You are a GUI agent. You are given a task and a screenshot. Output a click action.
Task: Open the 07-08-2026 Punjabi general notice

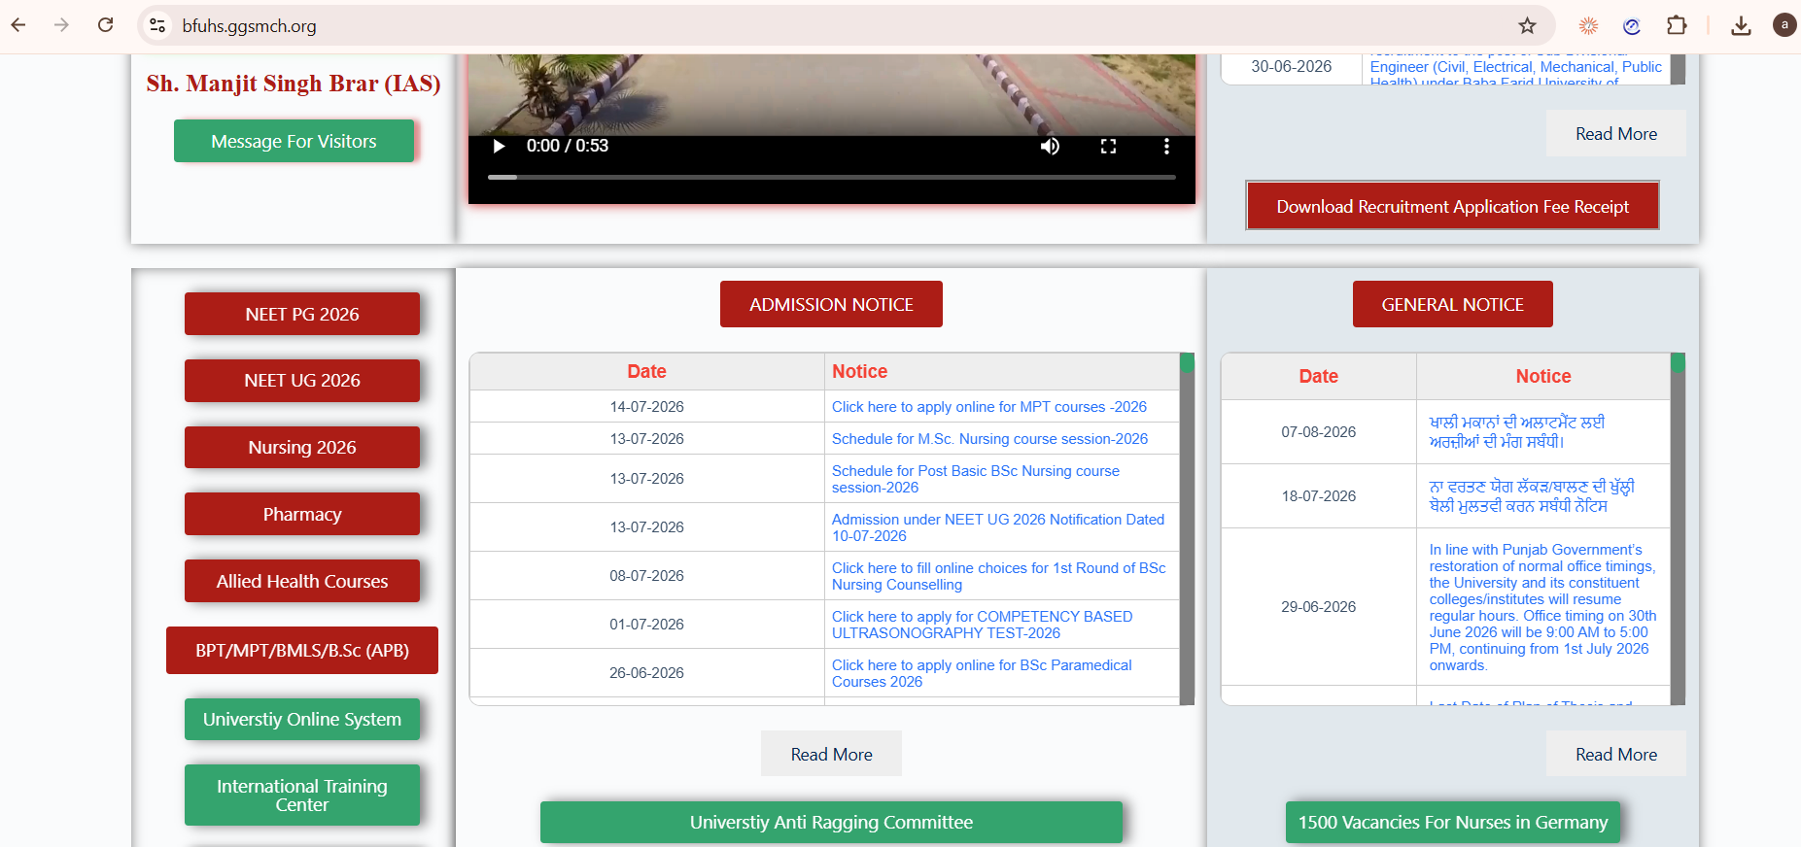(x=1516, y=432)
